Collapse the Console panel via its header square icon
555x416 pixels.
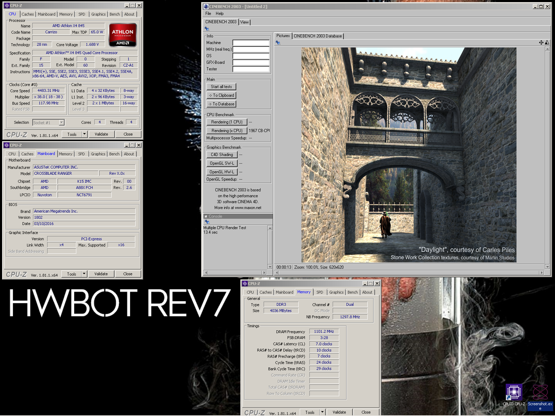pos(206,216)
